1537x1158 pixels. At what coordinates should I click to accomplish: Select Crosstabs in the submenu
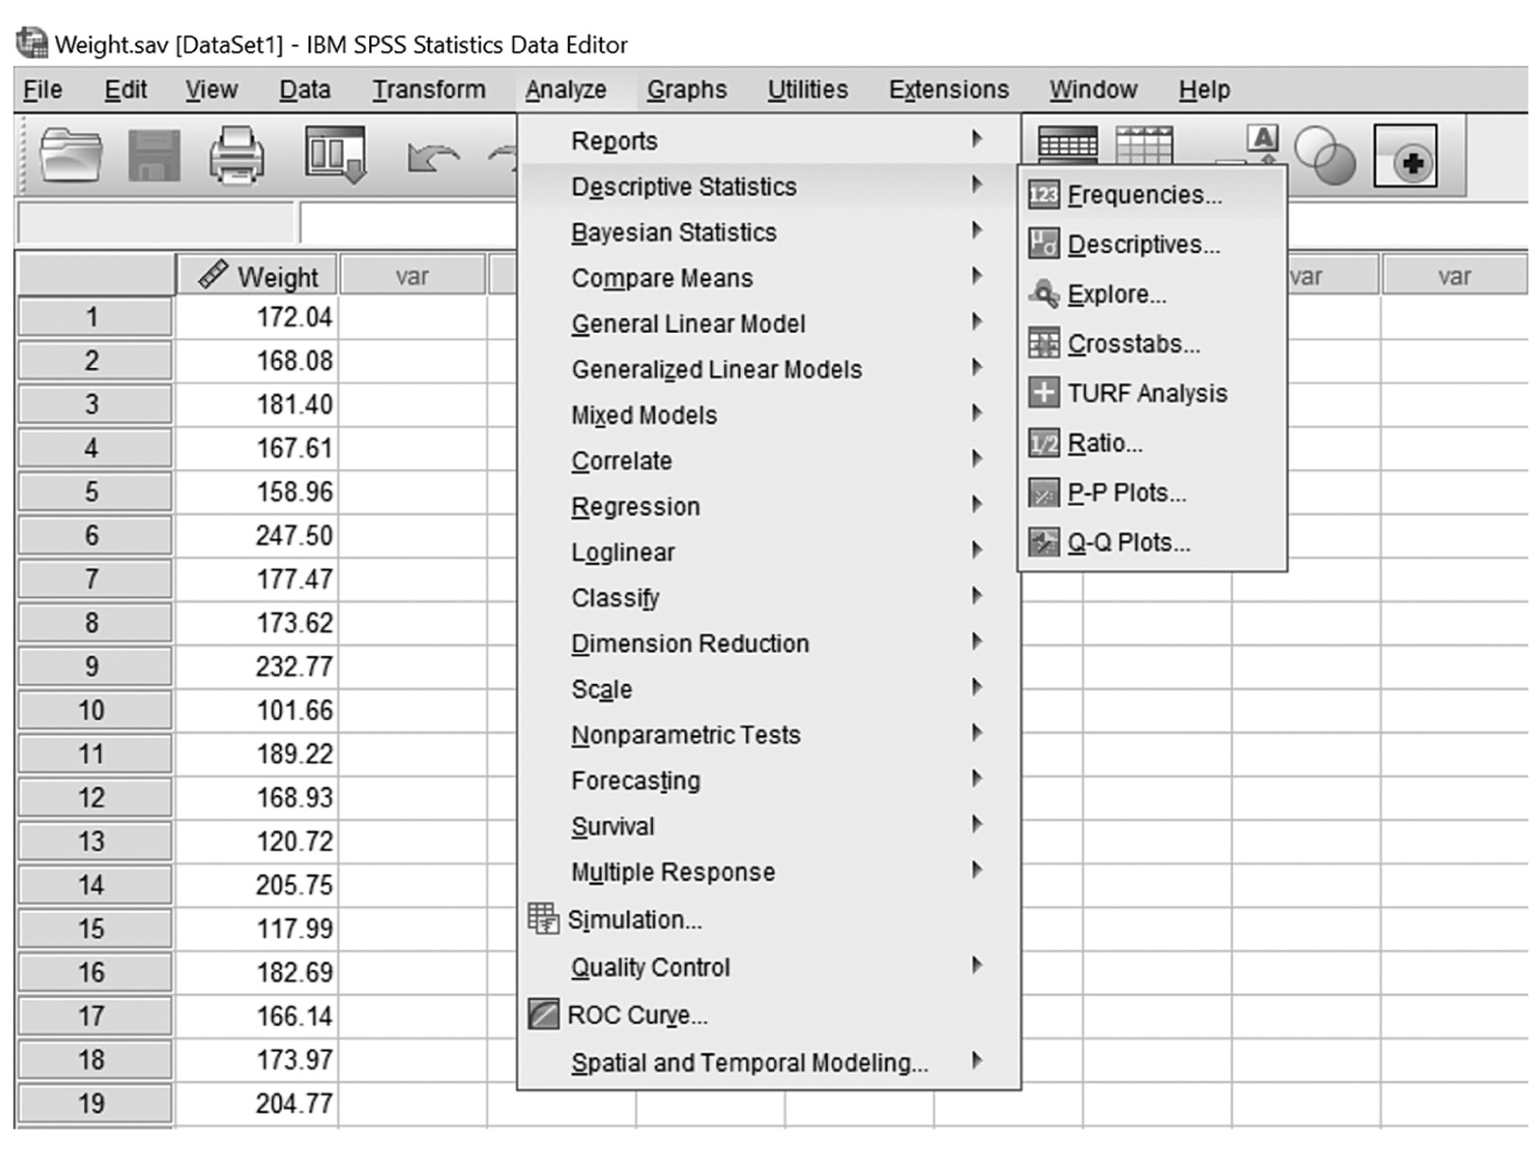(x=1133, y=344)
